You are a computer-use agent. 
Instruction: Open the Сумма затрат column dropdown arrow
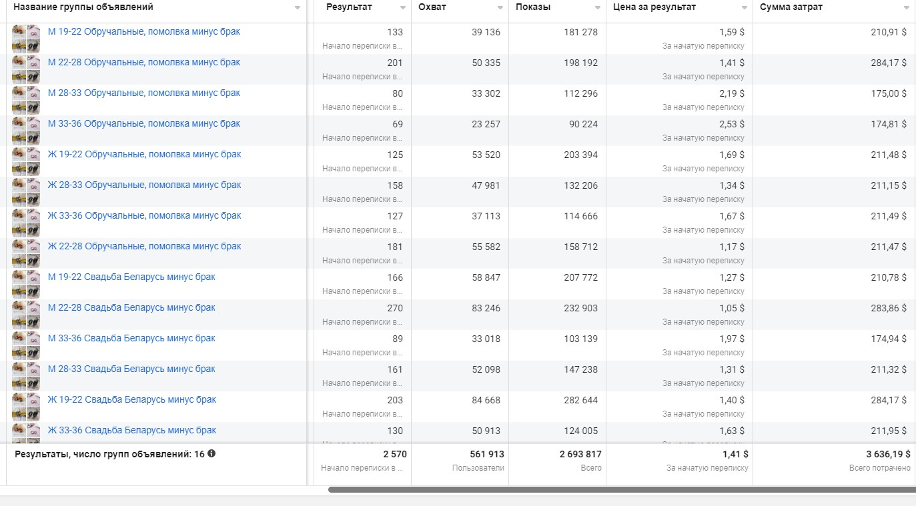pyautogui.click(x=907, y=8)
